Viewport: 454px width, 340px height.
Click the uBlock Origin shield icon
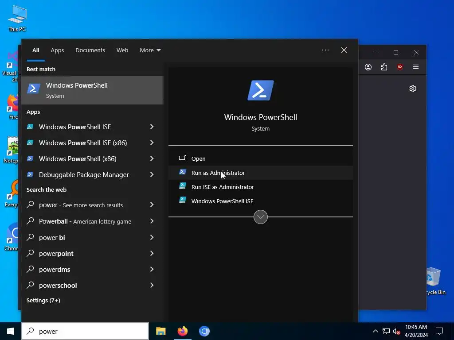point(400,67)
